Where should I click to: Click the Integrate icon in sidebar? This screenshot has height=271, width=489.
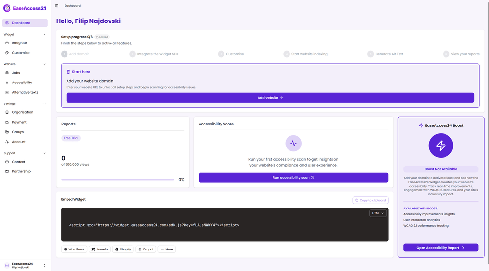coord(7,43)
